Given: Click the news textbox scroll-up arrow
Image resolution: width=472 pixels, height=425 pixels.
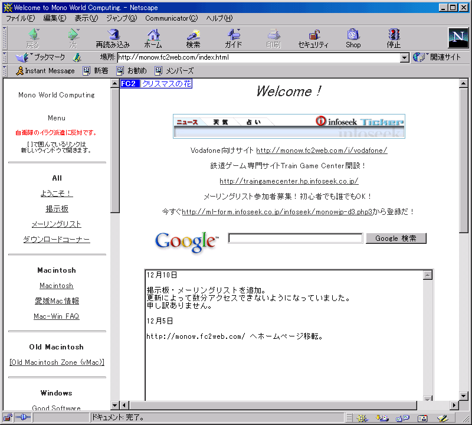Looking at the screenshot, I should [x=428, y=275].
